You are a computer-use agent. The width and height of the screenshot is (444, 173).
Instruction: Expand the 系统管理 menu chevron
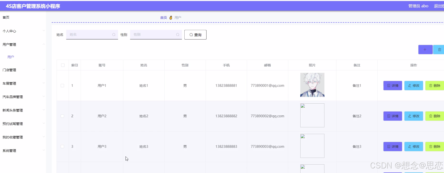coord(44,150)
